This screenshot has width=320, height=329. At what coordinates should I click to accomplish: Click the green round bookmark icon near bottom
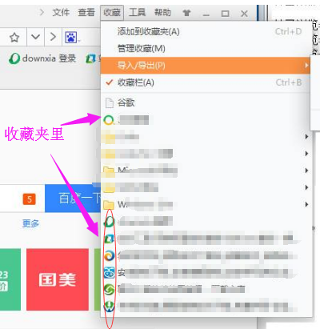tap(109, 290)
